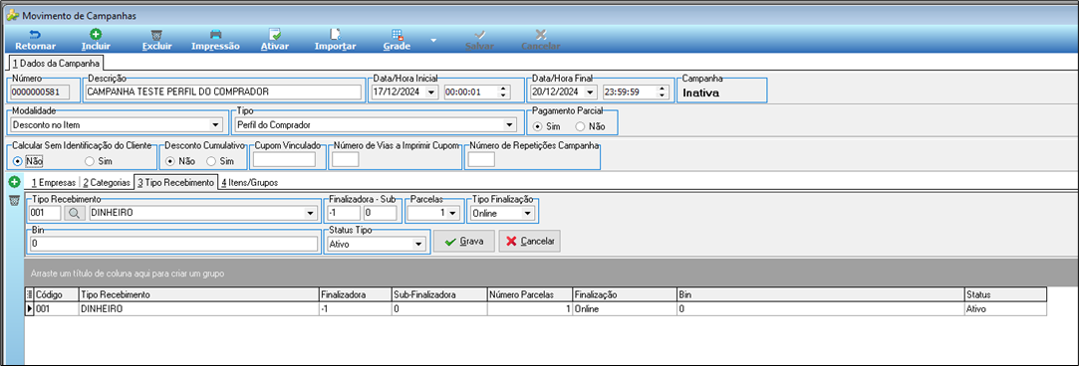Viewport: 1079px width, 366px height.
Task: Select the DINHEIRO cell in grid row
Action: coord(199,309)
